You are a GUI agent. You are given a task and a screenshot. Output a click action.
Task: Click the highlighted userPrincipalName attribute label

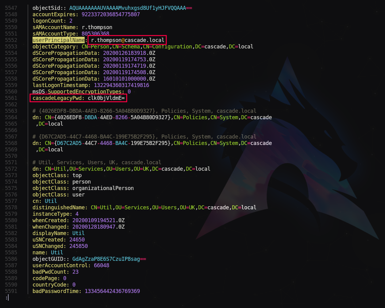pyautogui.click(x=59, y=40)
